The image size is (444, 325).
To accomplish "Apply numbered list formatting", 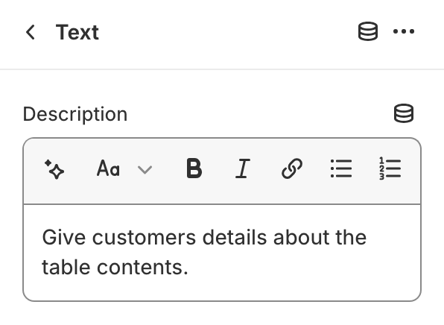I will (x=390, y=168).
